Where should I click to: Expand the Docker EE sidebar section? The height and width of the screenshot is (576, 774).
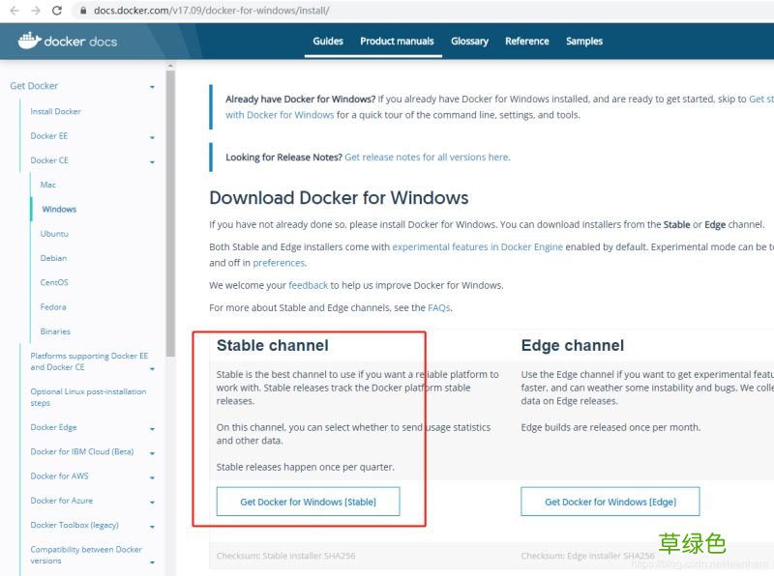coord(154,136)
